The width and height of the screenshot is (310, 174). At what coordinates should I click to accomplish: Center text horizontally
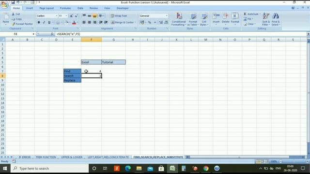pos(89,22)
